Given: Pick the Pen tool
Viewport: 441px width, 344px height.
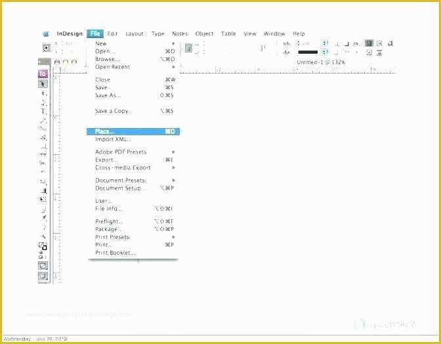Looking at the screenshot, I should point(43,102).
